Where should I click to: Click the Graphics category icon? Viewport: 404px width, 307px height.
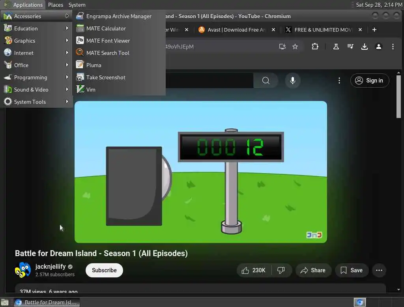pyautogui.click(x=8, y=41)
